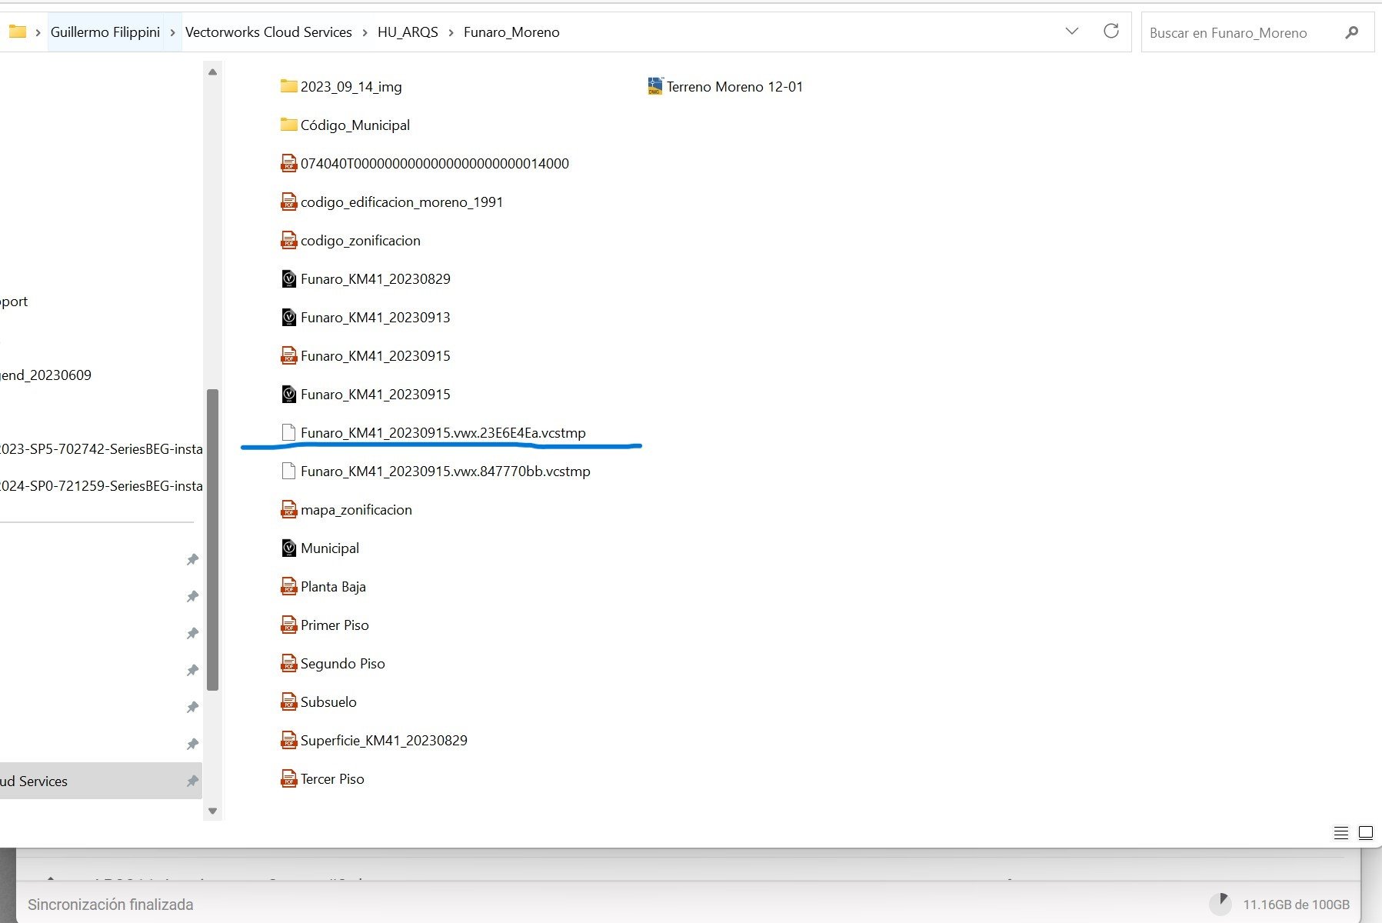Viewport: 1382px width, 923px height.
Task: Select the Municipal Vectorworks file
Action: tap(329, 548)
